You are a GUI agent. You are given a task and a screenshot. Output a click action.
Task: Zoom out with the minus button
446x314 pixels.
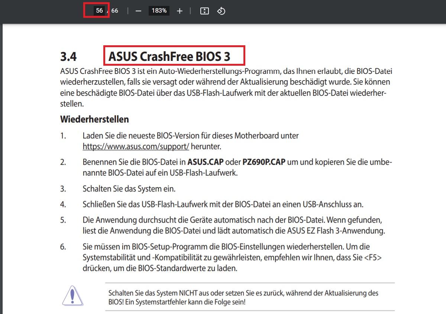[139, 11]
